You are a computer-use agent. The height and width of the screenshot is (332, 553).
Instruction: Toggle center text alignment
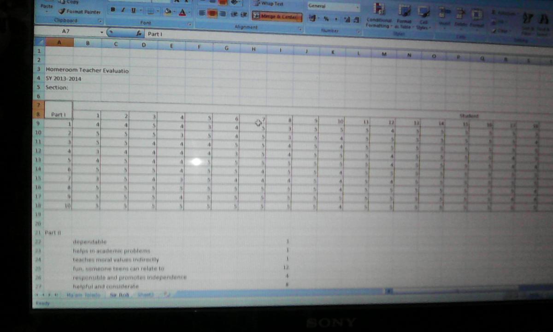(x=212, y=14)
